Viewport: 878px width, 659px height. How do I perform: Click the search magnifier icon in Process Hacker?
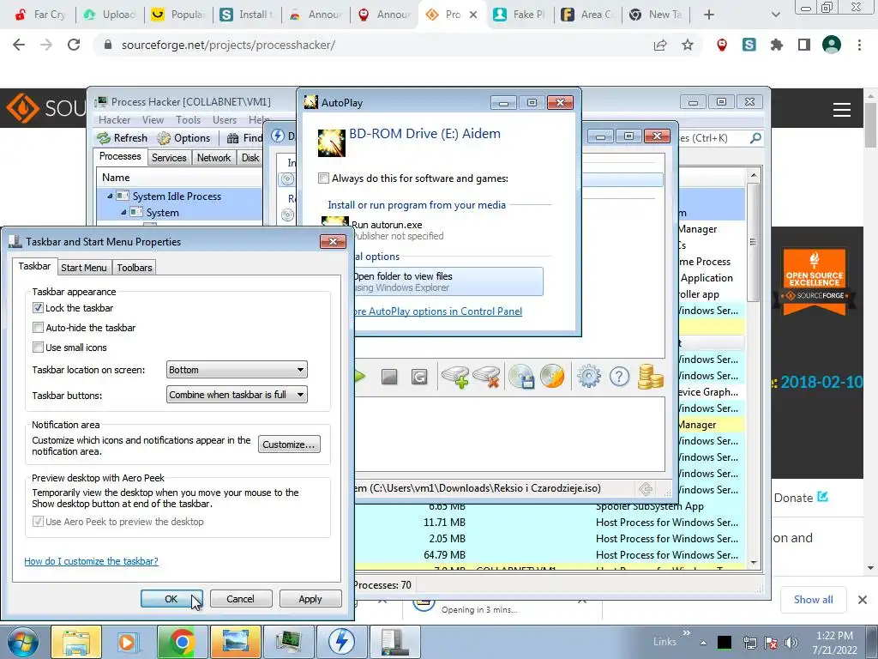755,138
